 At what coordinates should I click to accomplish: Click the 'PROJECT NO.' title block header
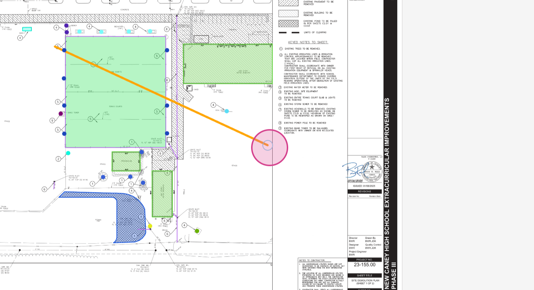(x=364, y=260)
